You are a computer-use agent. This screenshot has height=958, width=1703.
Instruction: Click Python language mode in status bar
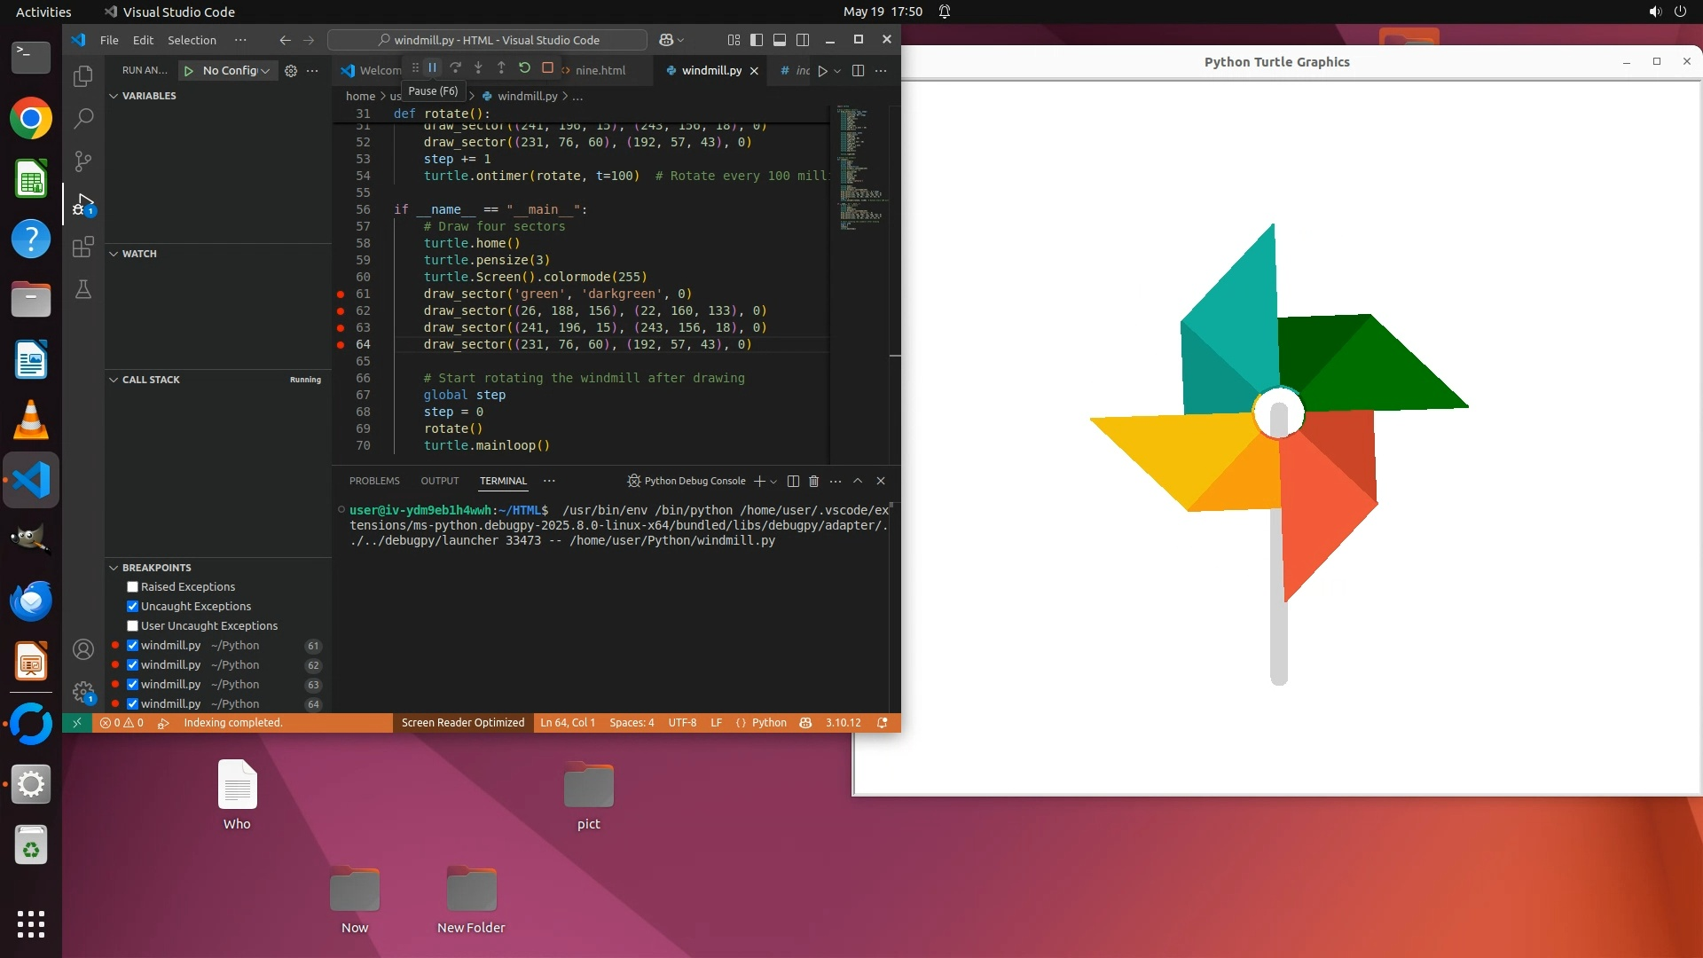[768, 723]
